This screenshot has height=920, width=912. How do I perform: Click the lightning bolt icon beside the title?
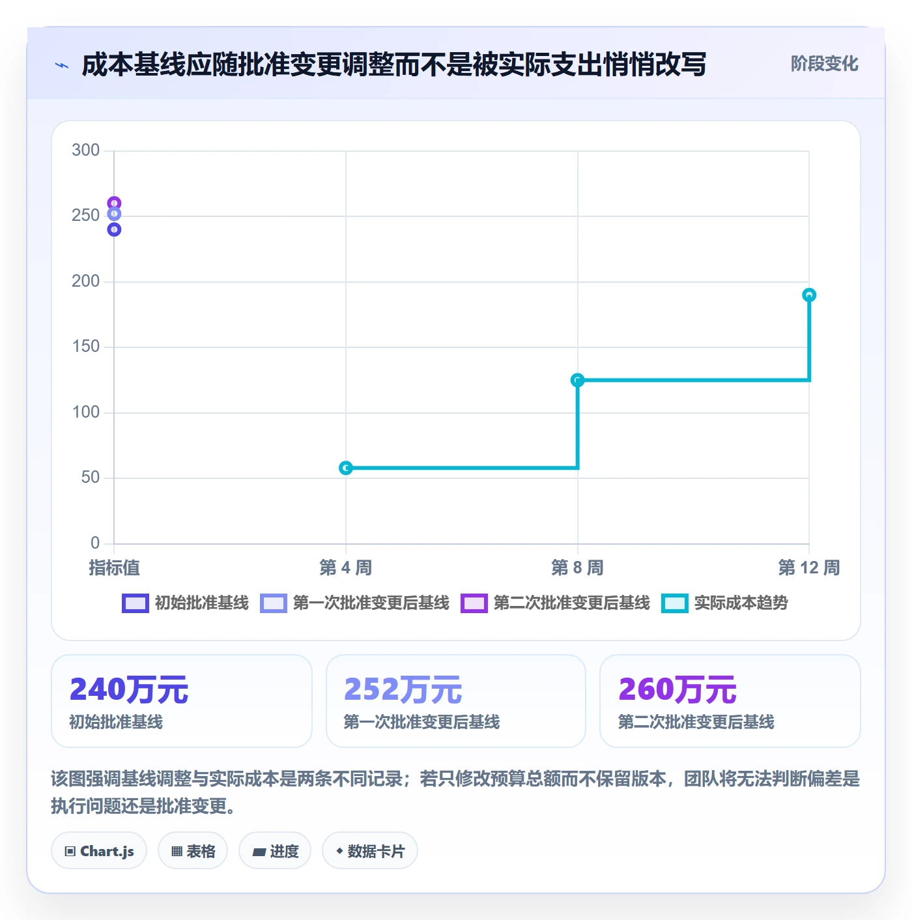click(62, 65)
